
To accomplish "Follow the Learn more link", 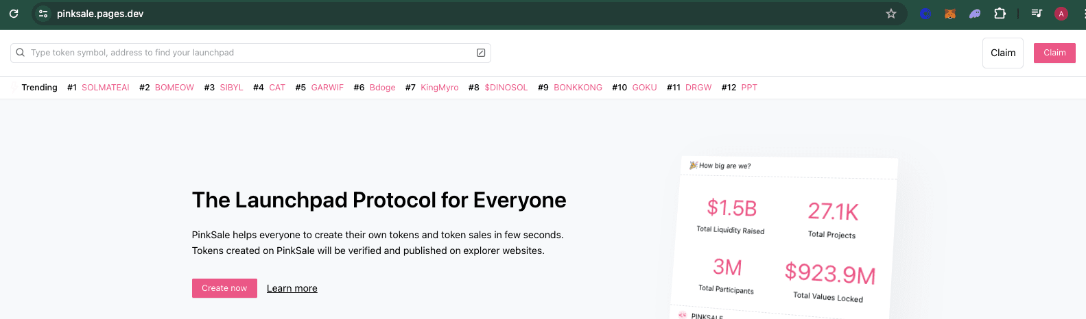I will click(292, 288).
